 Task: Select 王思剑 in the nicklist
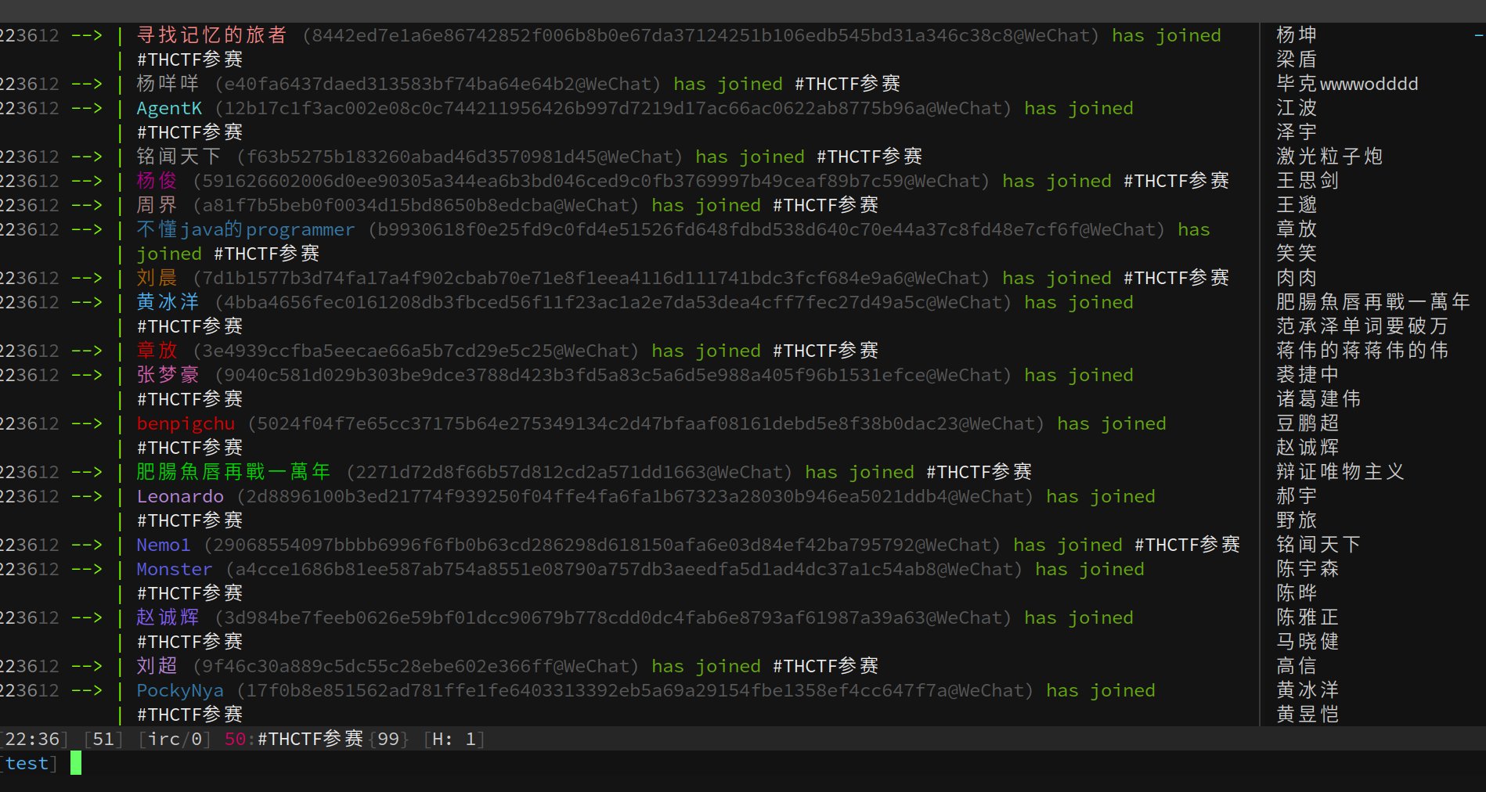pos(1307,181)
